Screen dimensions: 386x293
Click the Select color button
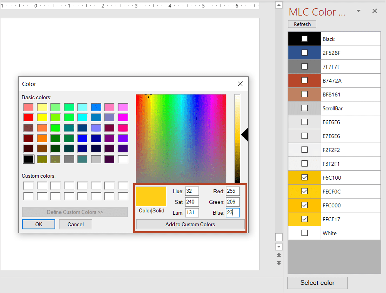tap(317, 283)
